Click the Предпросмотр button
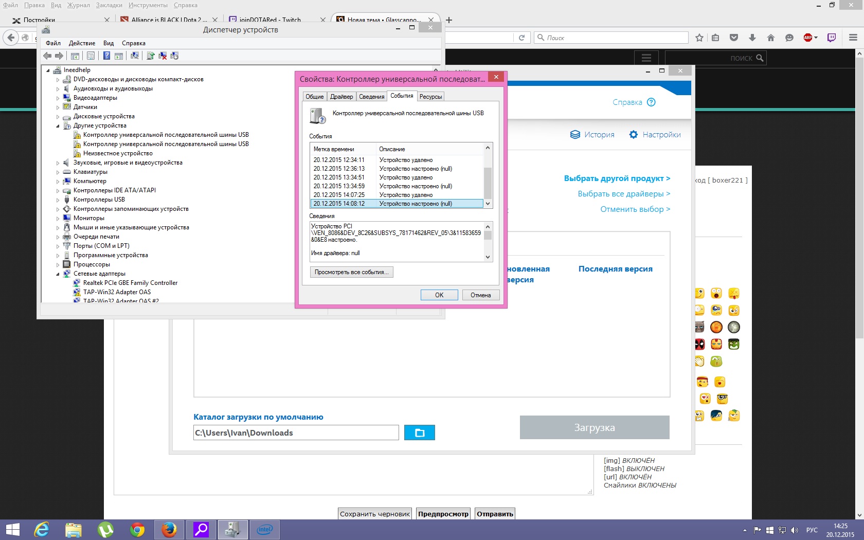The width and height of the screenshot is (864, 540). (x=443, y=514)
